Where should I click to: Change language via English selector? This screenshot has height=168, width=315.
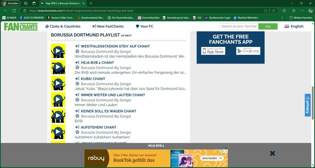click(x=294, y=27)
